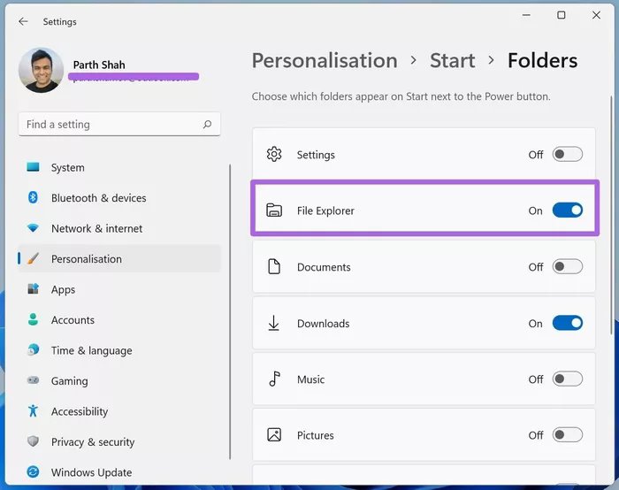Focus the Find a setting search box
The height and width of the screenshot is (490, 619).
(119, 125)
